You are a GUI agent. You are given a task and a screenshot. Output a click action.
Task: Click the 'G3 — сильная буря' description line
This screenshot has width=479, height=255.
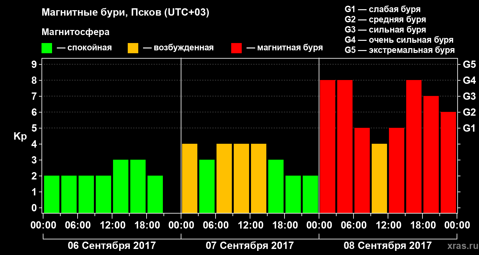[x=385, y=30]
